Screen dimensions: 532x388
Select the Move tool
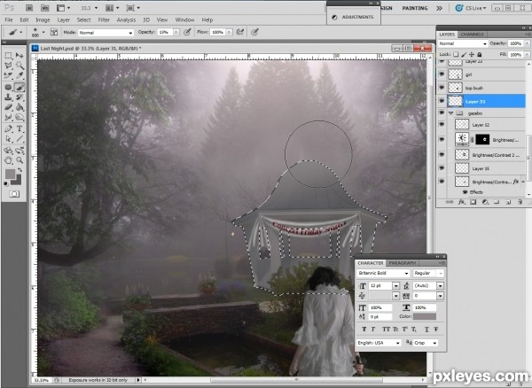pos(20,55)
